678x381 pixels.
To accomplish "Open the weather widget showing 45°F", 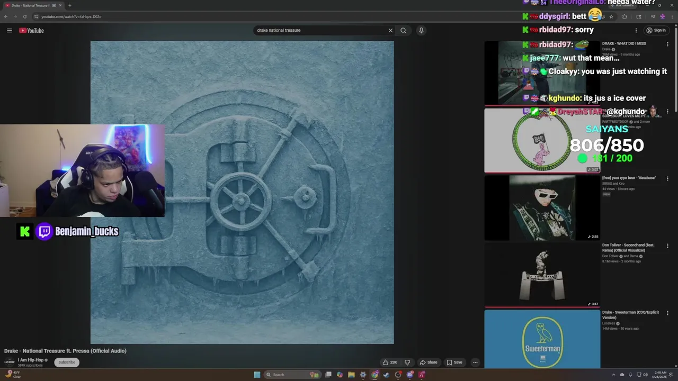I will (12, 374).
